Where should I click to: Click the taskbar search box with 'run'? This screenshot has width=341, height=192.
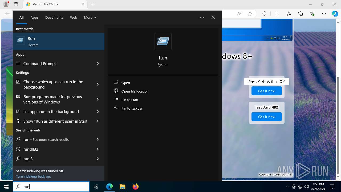[x=51, y=187]
